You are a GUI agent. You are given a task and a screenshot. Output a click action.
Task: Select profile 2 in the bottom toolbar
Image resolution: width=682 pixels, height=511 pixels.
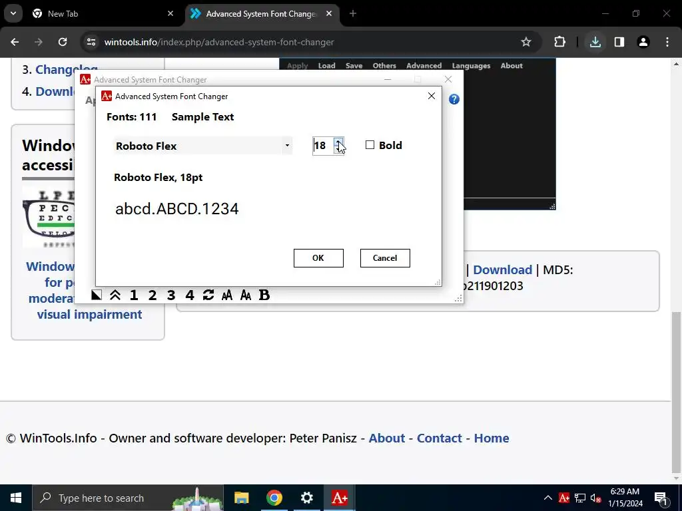pyautogui.click(x=153, y=295)
